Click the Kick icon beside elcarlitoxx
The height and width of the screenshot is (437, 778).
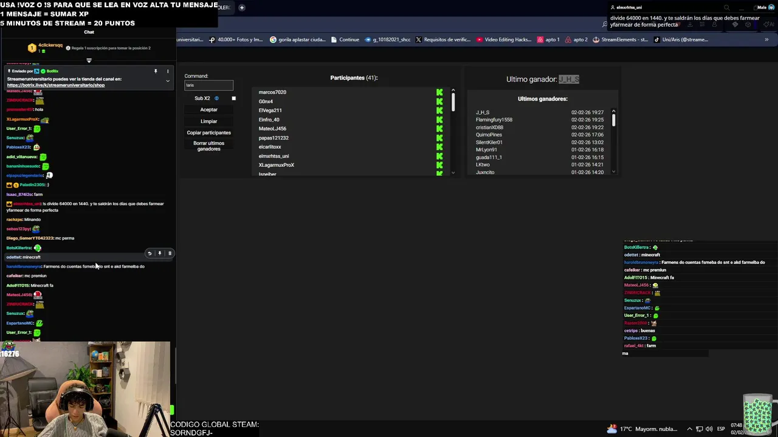click(439, 147)
